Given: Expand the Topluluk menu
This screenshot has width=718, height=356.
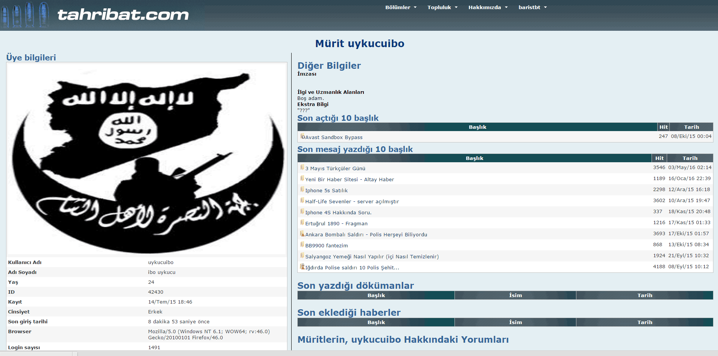Looking at the screenshot, I should pos(442,7).
